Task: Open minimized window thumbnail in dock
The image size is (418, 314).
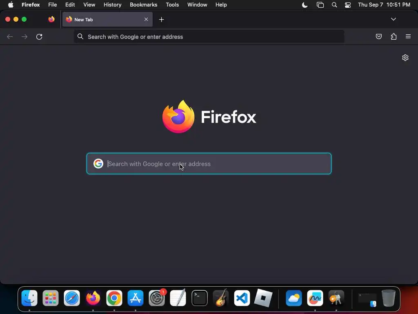Action: 367,300
